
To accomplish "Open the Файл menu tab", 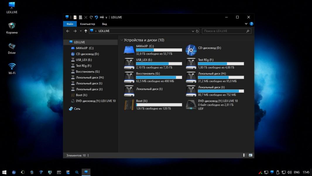I will pos(70,24).
